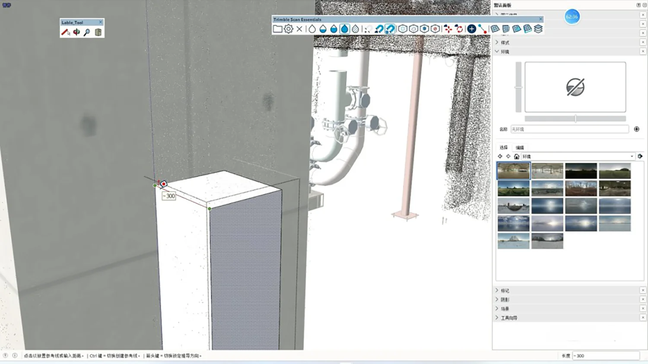Click the magnifier icon in Lable_Tool
This screenshot has width=648, height=364.
[x=87, y=32]
